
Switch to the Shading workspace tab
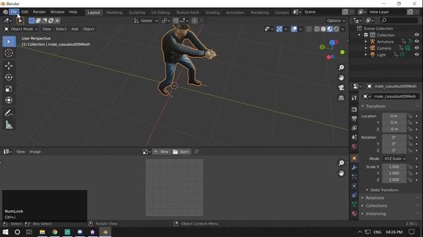point(212,13)
